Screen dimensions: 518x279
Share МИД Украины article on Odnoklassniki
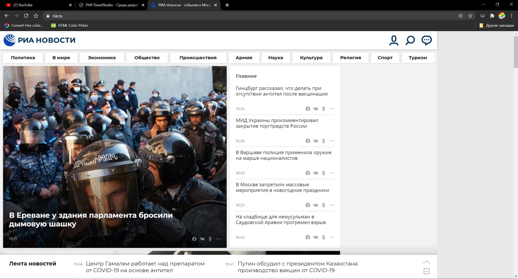coord(323,141)
